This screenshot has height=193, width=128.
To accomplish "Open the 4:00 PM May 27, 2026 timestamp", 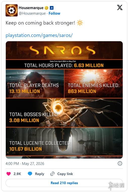I will click(x=25, y=164).
